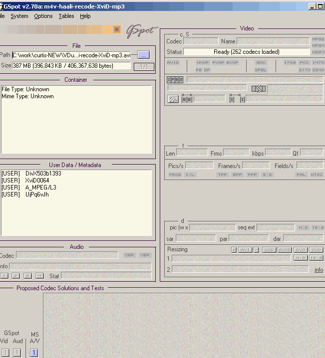This screenshot has width=325, height=358.
Task: Click the AVI resizing button
Action: point(245,250)
